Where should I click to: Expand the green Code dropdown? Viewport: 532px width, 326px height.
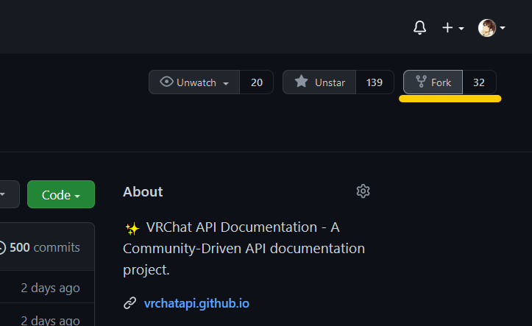(61, 195)
